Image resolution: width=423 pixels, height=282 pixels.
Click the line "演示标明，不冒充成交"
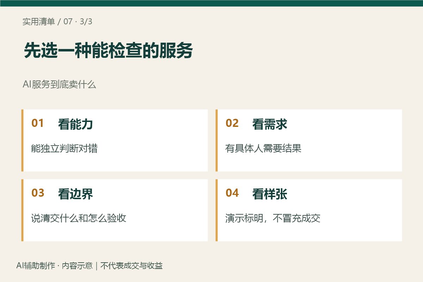(x=273, y=218)
